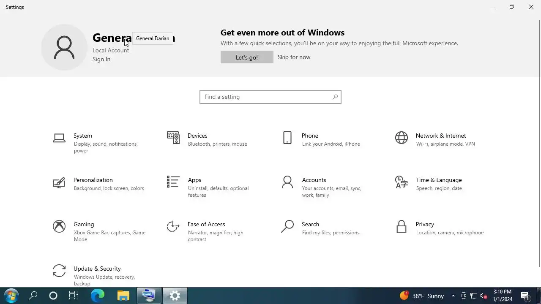Open System settings title
The image size is (541, 304).
(x=83, y=136)
